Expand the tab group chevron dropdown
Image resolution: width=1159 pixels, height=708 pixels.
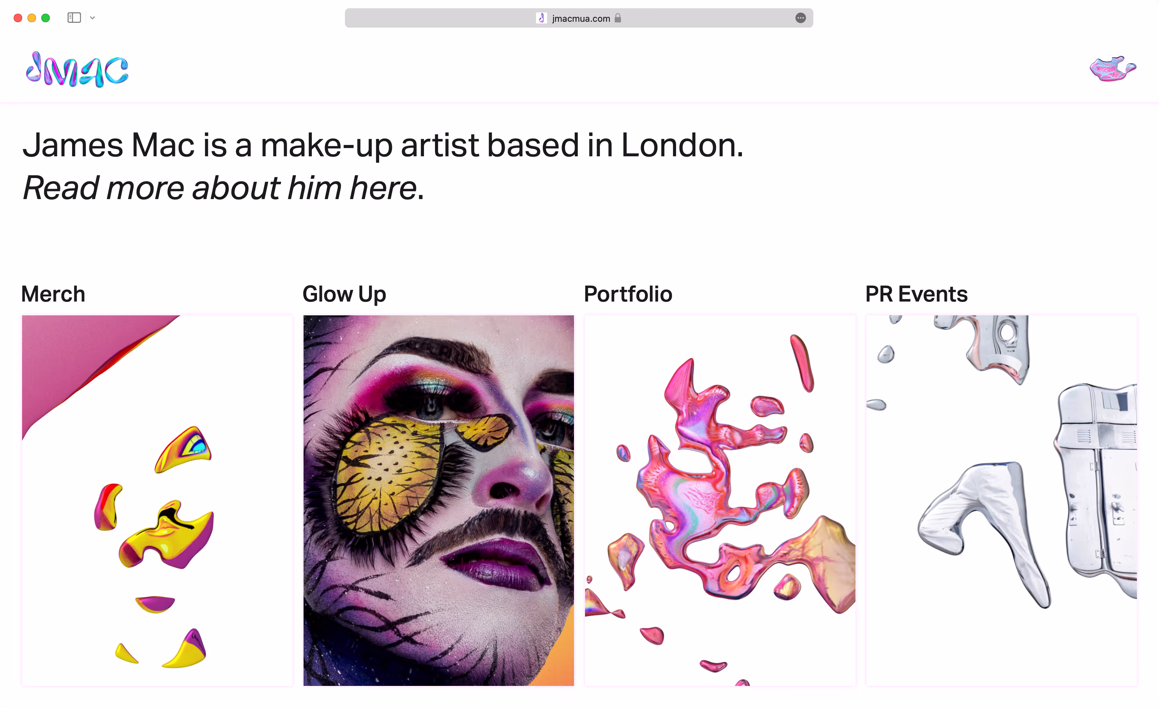(93, 18)
